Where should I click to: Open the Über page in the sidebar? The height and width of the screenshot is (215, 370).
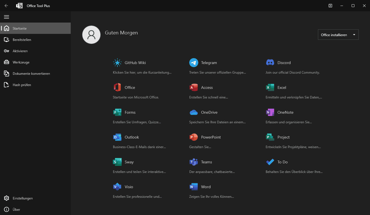pyautogui.click(x=35, y=209)
